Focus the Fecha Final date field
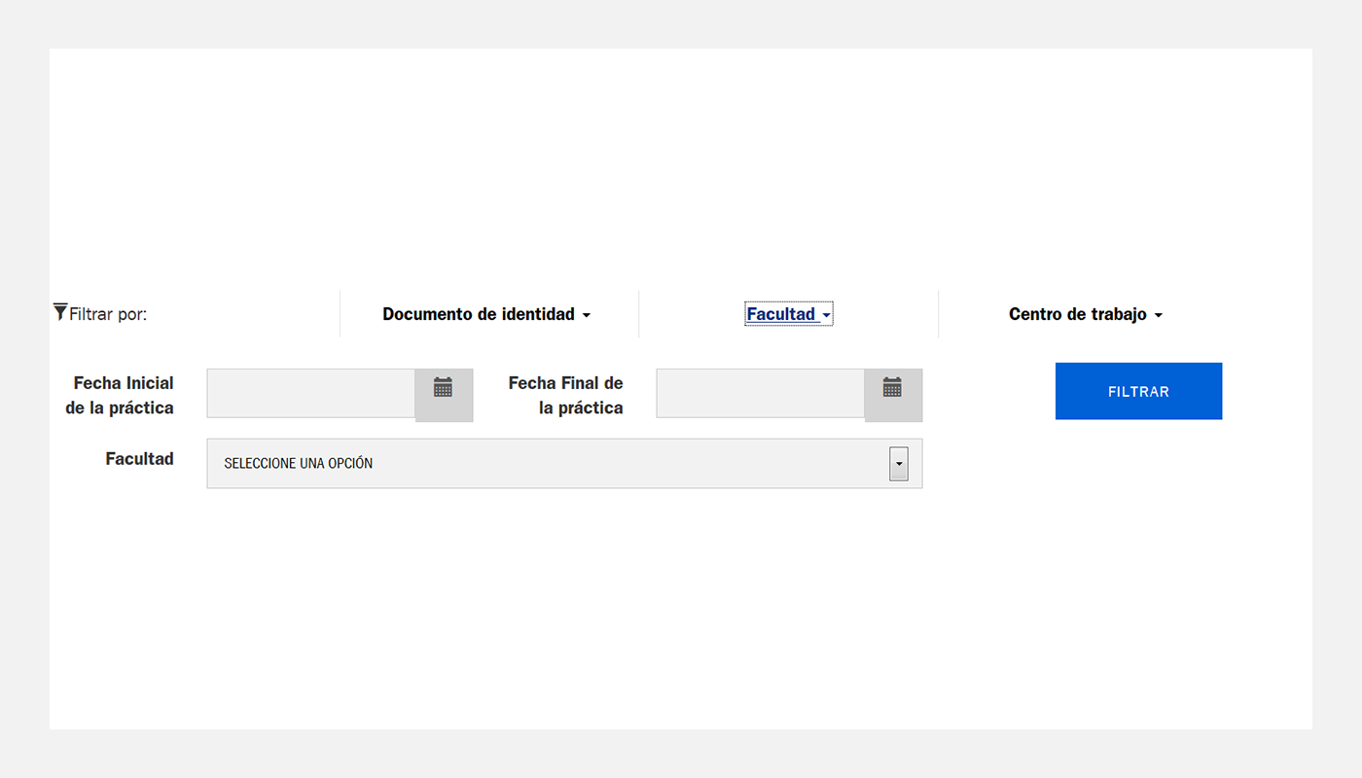The height and width of the screenshot is (778, 1362). click(x=761, y=393)
